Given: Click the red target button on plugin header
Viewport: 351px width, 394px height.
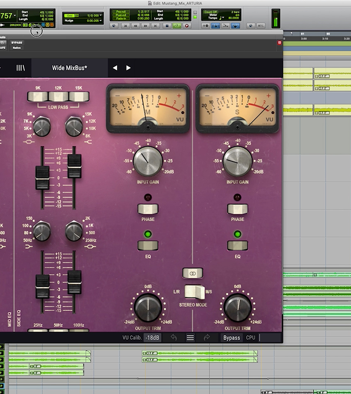Looking at the screenshot, I should coord(280,43).
